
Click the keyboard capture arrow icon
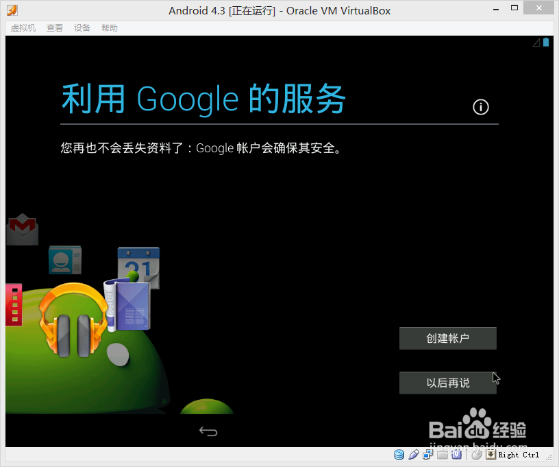tap(491, 455)
